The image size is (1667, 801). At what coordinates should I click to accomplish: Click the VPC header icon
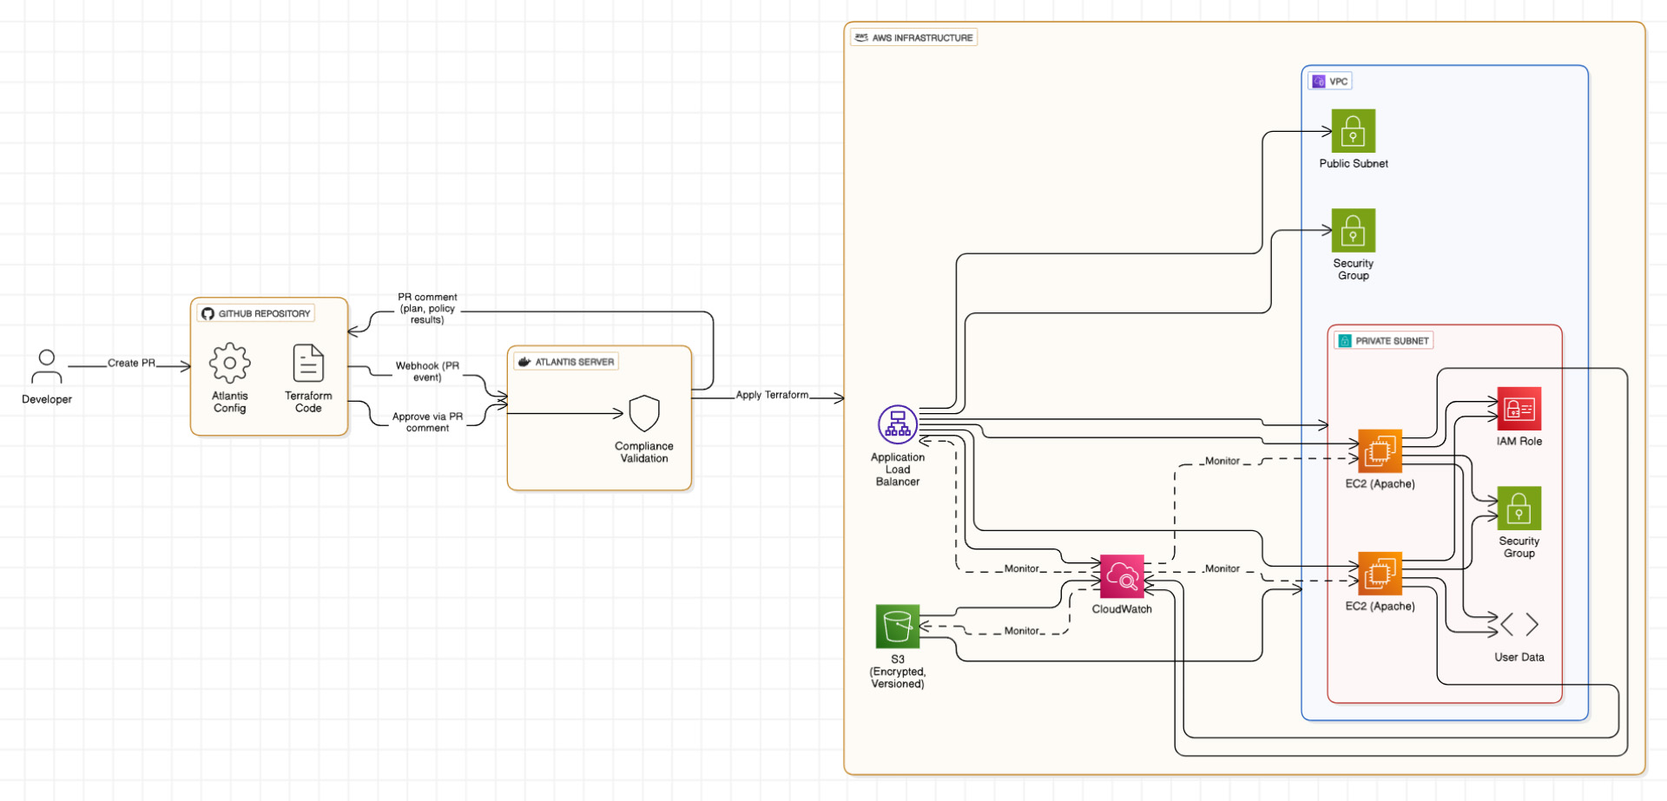1319,82
